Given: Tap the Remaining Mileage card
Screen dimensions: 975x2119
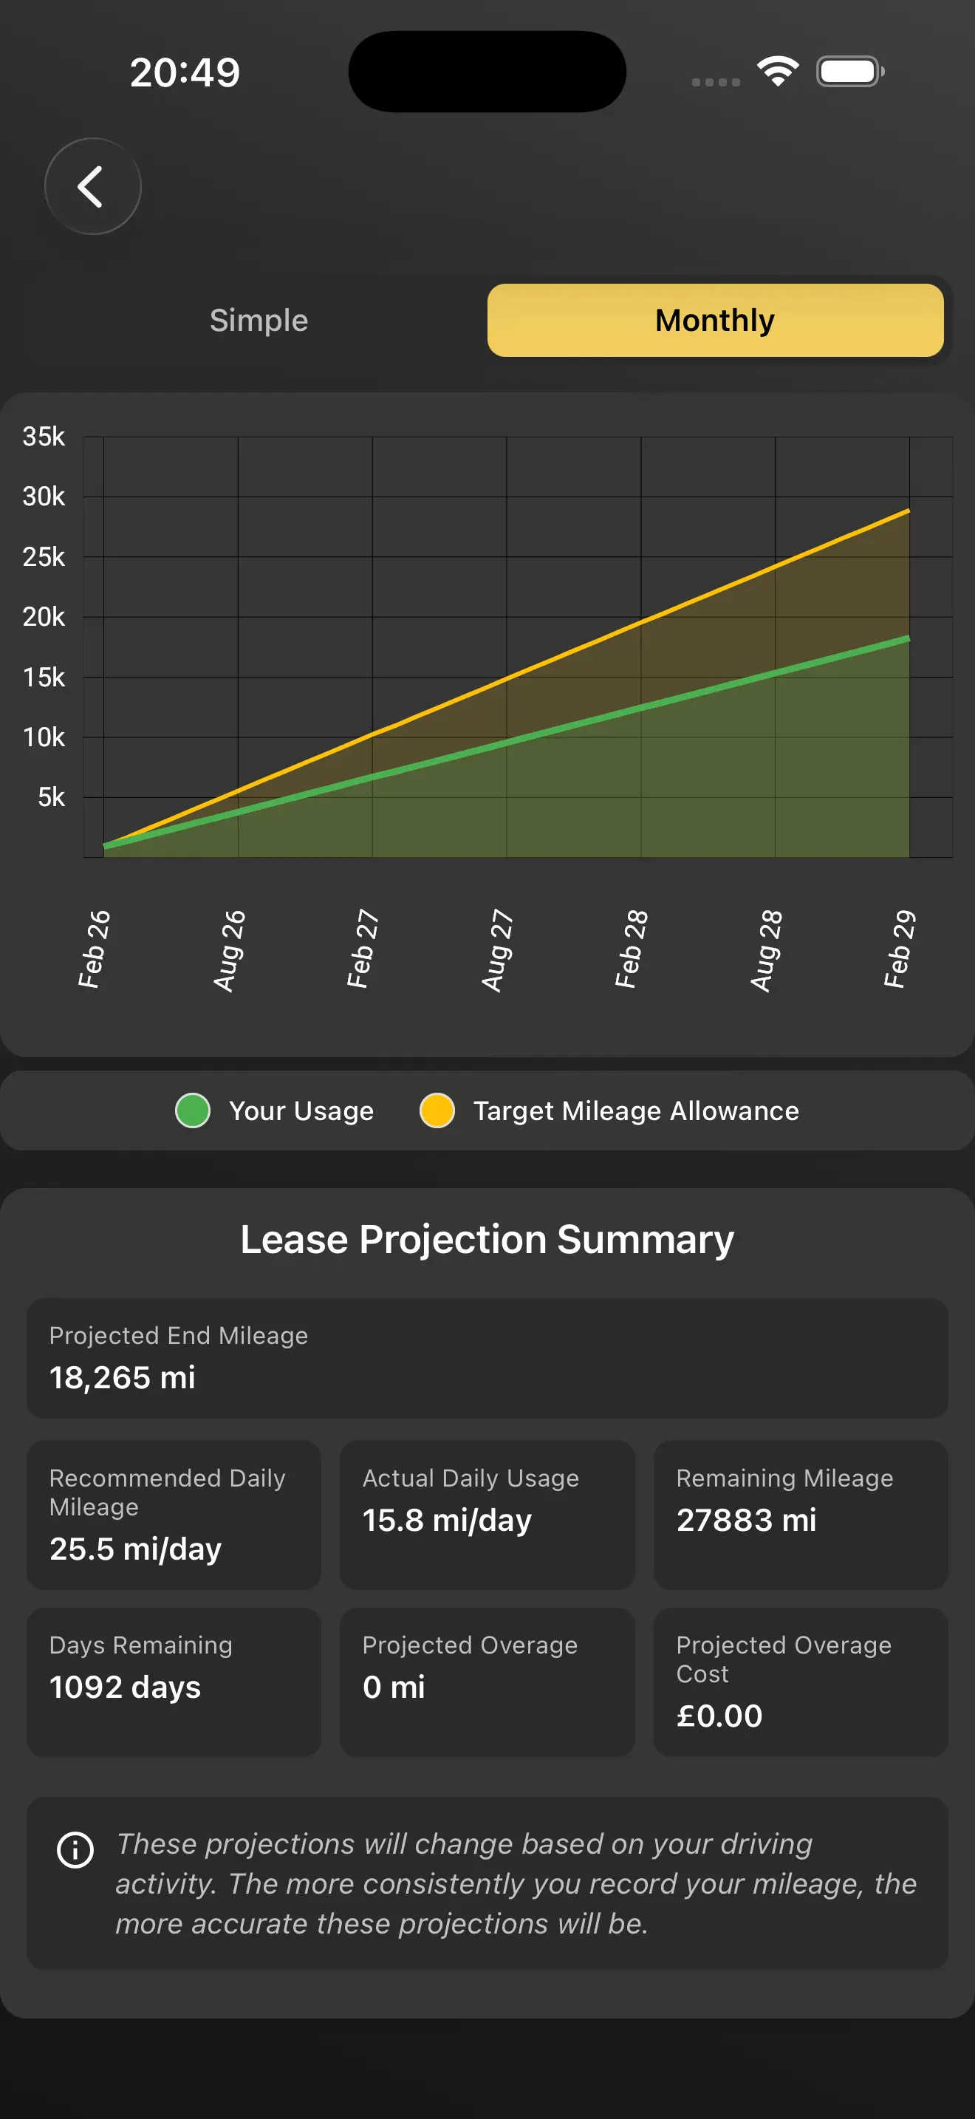Looking at the screenshot, I should [800, 1515].
